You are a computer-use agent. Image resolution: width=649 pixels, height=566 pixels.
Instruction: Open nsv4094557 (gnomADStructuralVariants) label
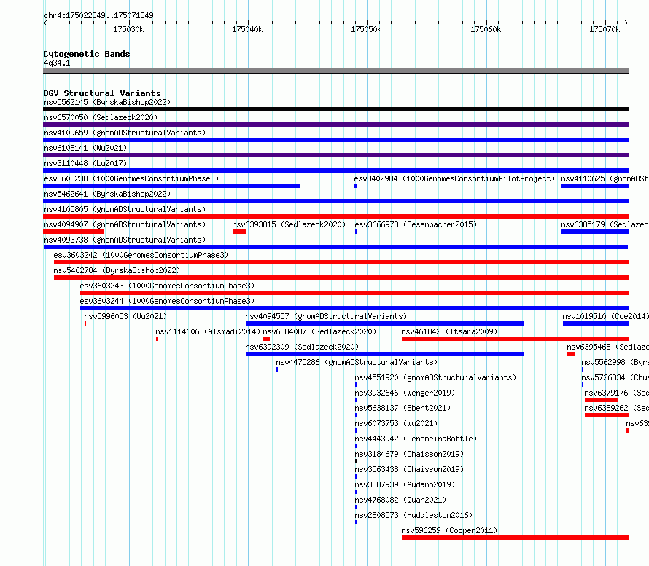tap(326, 316)
